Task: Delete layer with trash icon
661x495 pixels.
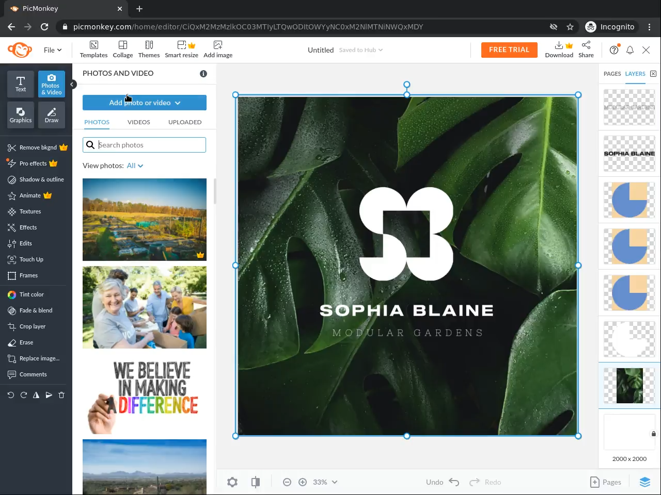Action: coord(61,395)
